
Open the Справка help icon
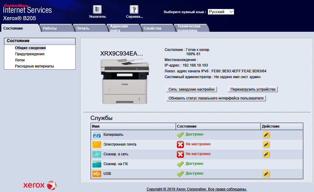pyautogui.click(x=134, y=9)
